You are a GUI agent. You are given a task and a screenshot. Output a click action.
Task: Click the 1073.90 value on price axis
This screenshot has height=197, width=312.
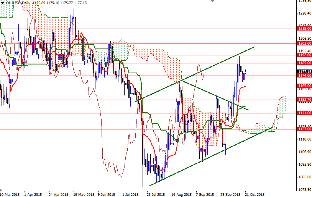[x=305, y=190]
